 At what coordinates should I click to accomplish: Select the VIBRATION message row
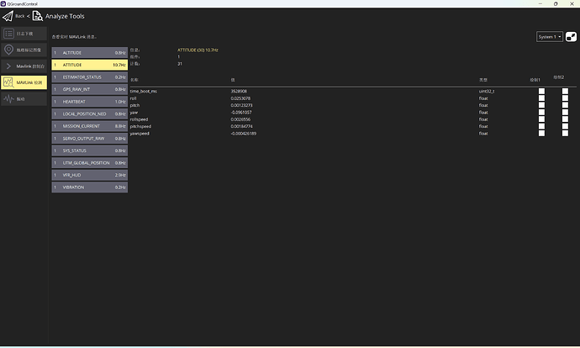click(89, 187)
